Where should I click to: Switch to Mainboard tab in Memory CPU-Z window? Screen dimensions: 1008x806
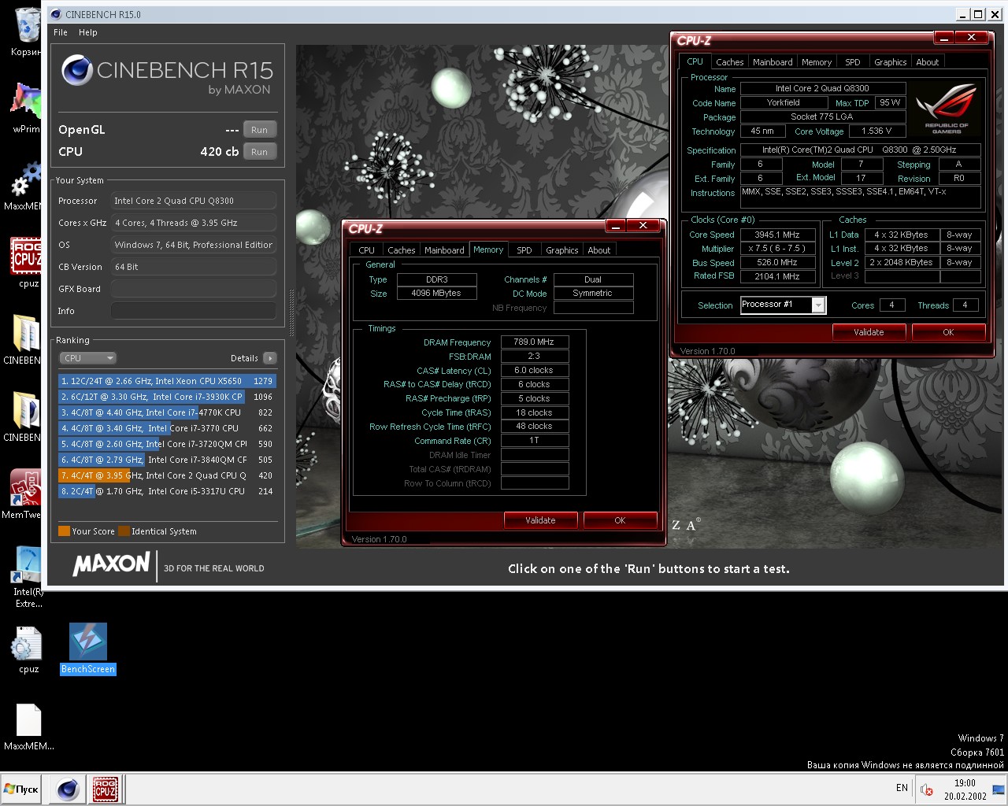tap(444, 250)
